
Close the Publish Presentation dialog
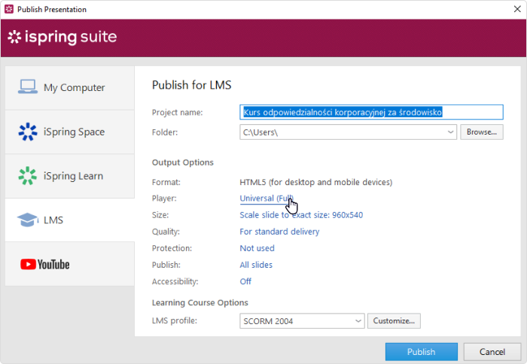(x=518, y=9)
